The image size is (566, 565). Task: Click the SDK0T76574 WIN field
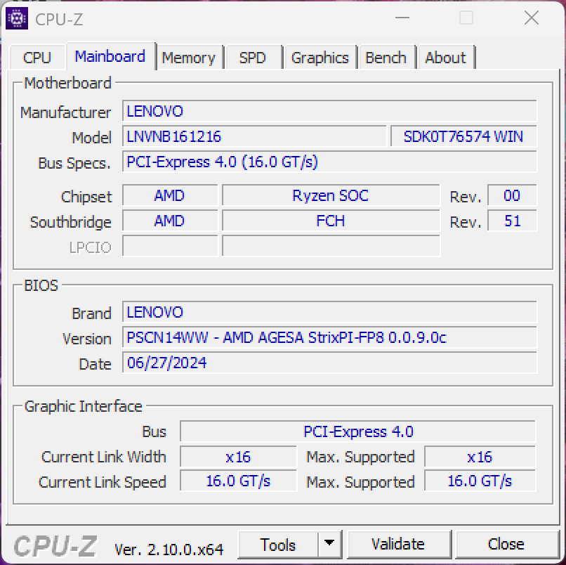(463, 136)
